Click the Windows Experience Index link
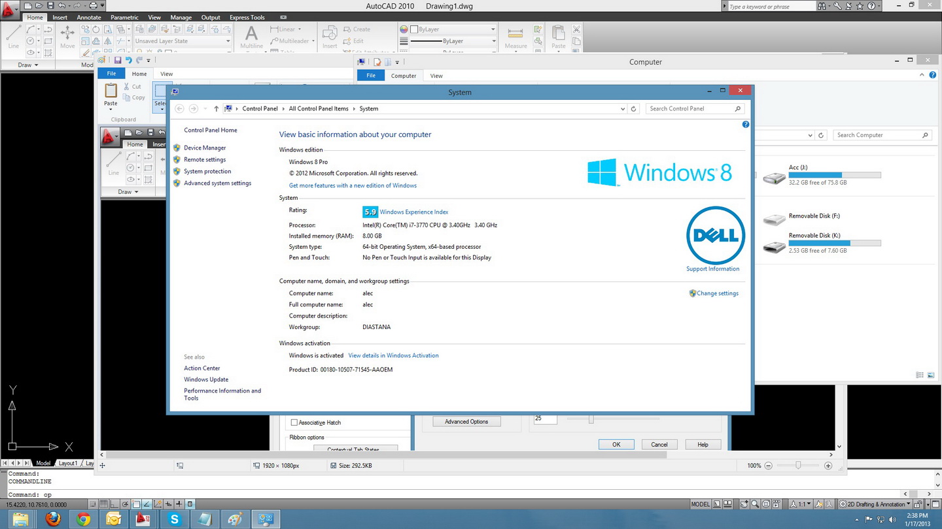This screenshot has width=942, height=529. tap(414, 212)
